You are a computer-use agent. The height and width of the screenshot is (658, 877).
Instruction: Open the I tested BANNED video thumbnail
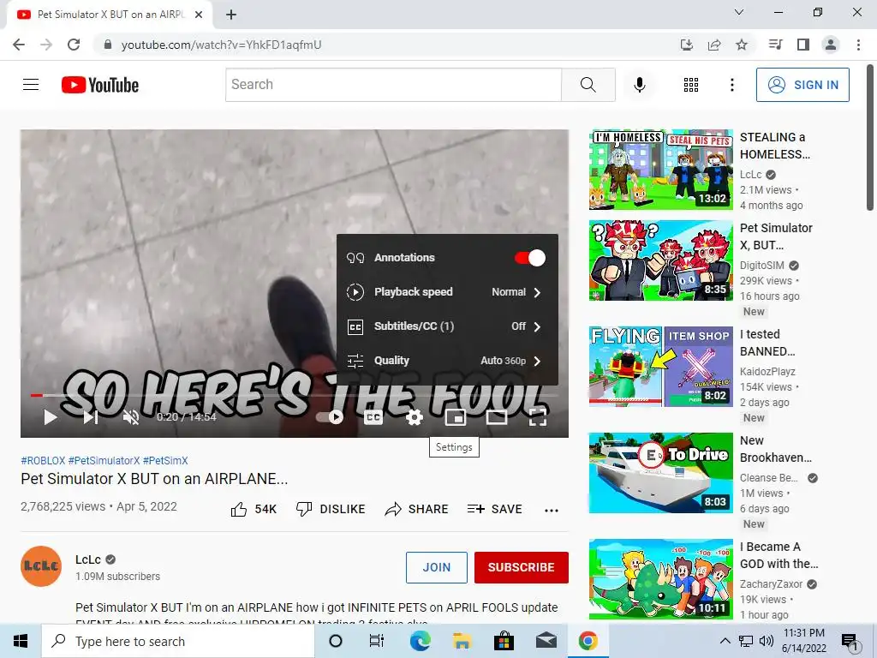(x=660, y=367)
